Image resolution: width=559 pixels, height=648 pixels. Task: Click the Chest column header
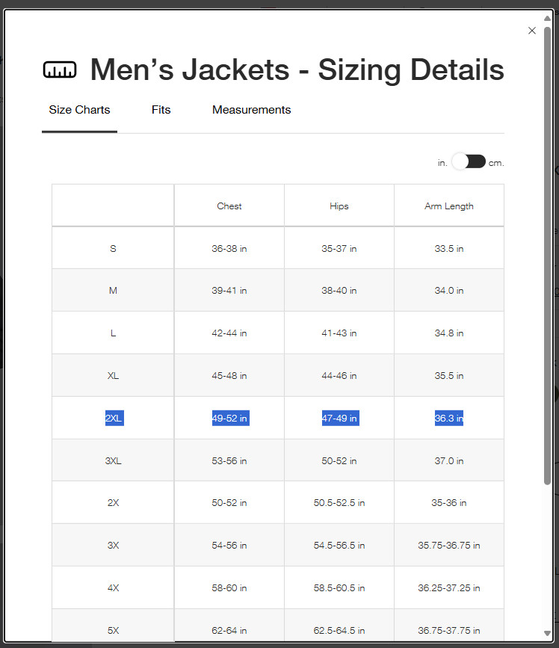tap(229, 206)
